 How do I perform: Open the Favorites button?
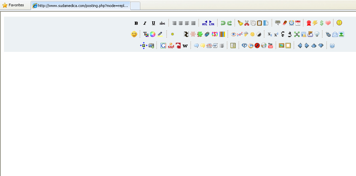coord(13,5)
